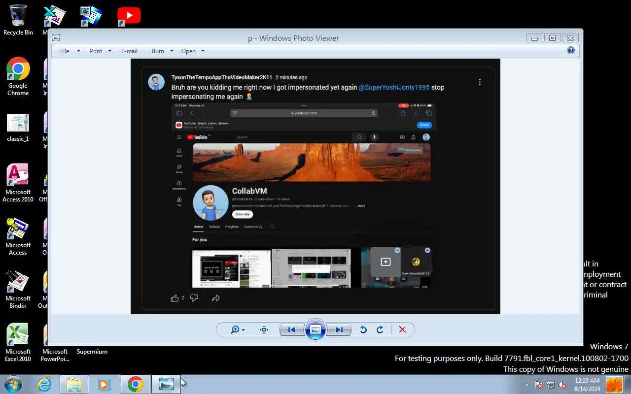Open Windows Explorer from the taskbar
This screenshot has width=631, height=394.
74,384
